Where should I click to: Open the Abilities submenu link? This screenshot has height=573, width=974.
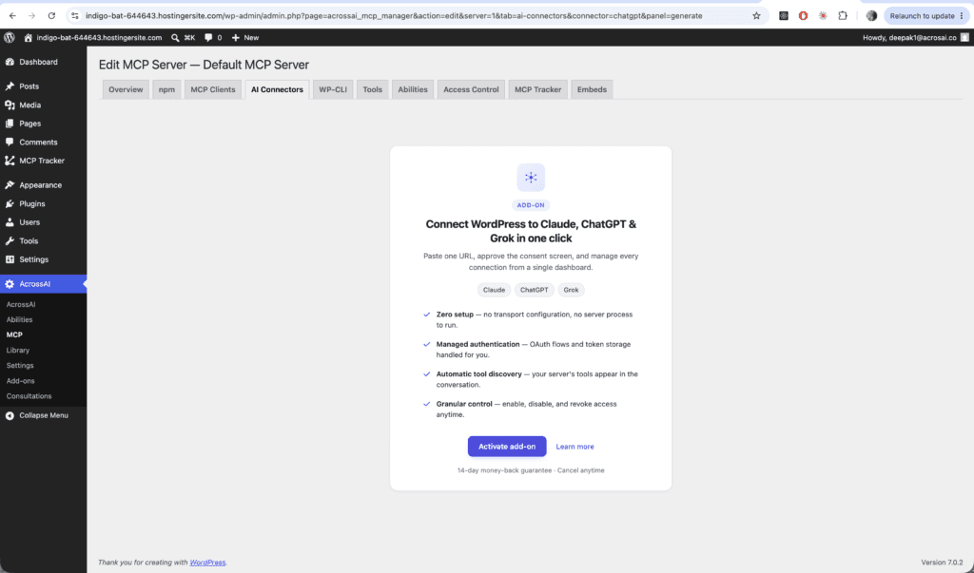[x=19, y=319]
